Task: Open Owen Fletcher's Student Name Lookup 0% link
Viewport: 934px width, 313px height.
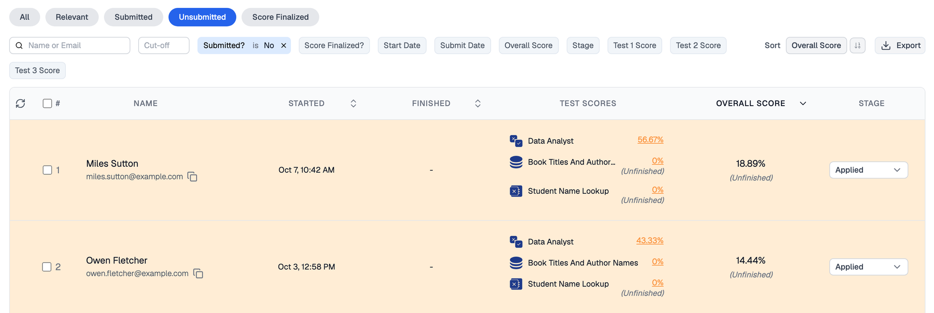Action: [x=658, y=283]
